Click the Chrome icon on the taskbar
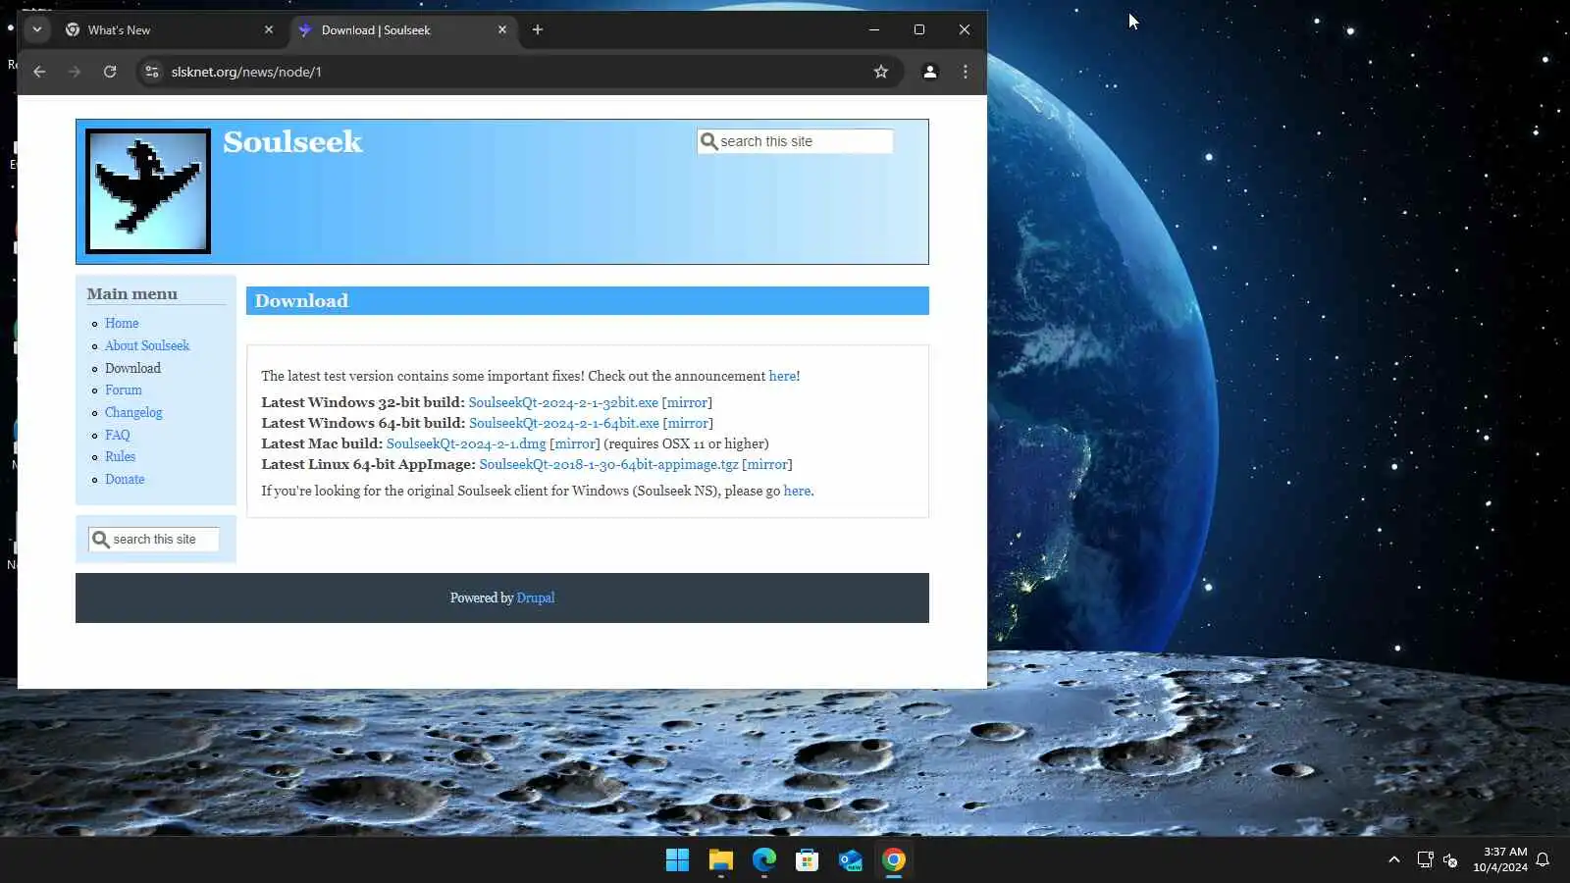1570x883 pixels. coord(894,860)
